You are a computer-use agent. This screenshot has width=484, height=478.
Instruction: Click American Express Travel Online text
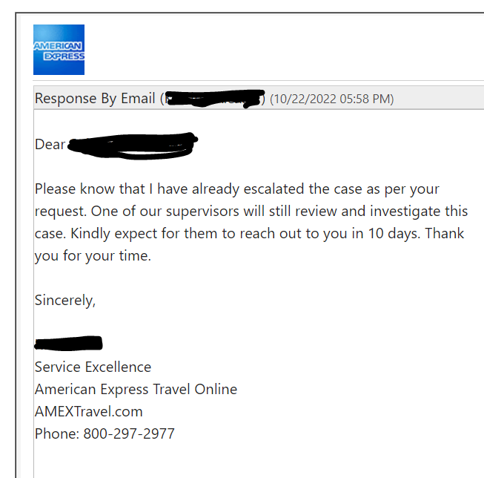tap(136, 389)
